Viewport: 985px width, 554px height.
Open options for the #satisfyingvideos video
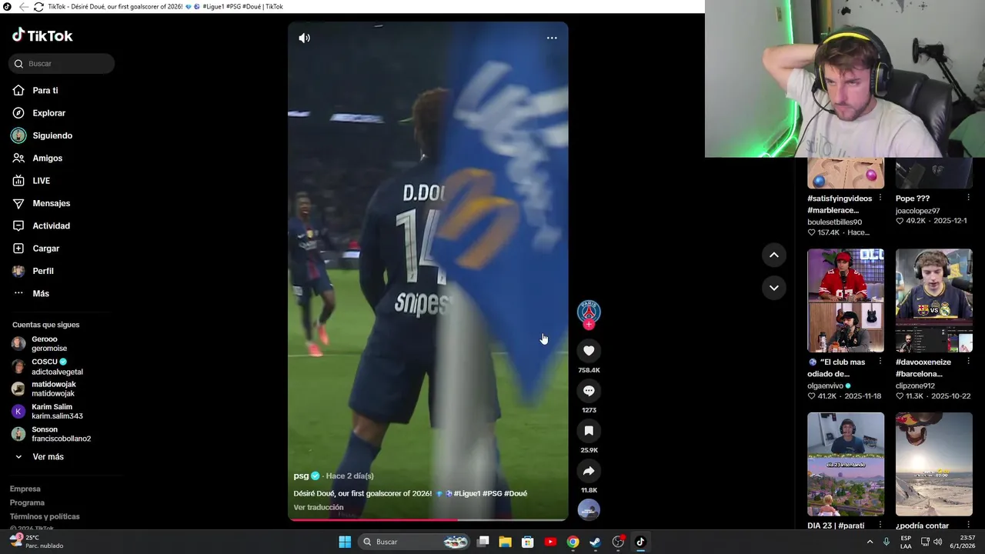(880, 199)
